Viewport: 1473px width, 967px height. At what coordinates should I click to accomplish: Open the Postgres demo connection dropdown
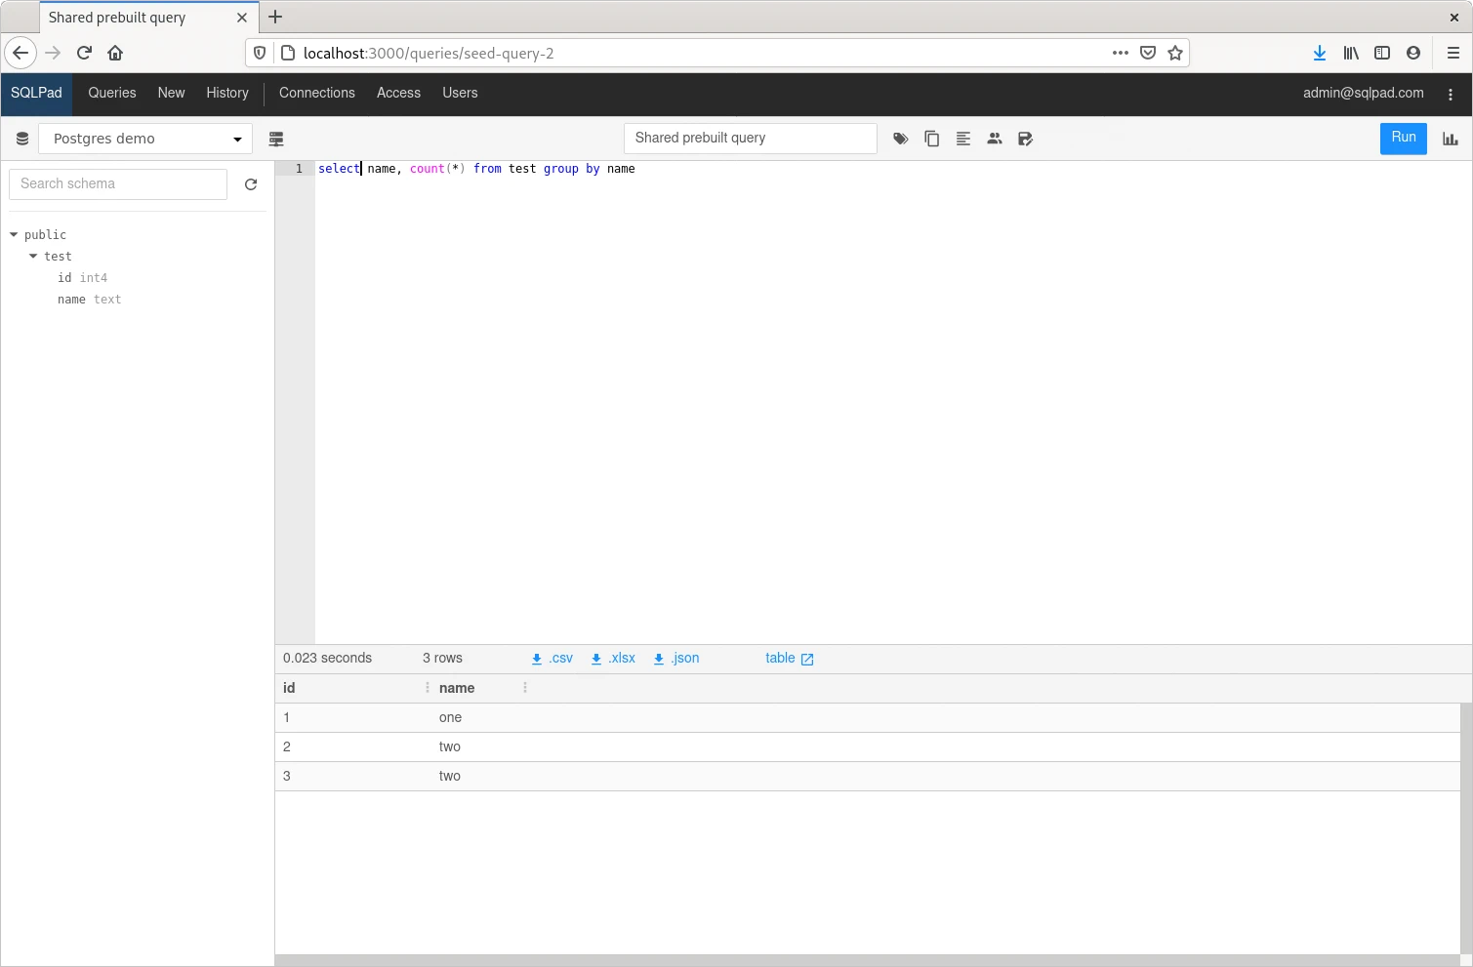[145, 139]
